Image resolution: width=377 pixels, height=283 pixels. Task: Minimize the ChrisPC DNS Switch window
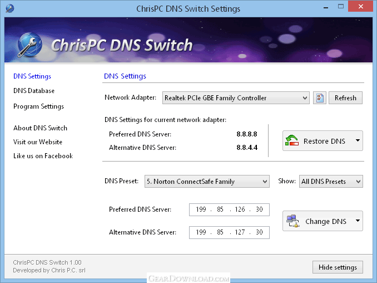pos(326,7)
